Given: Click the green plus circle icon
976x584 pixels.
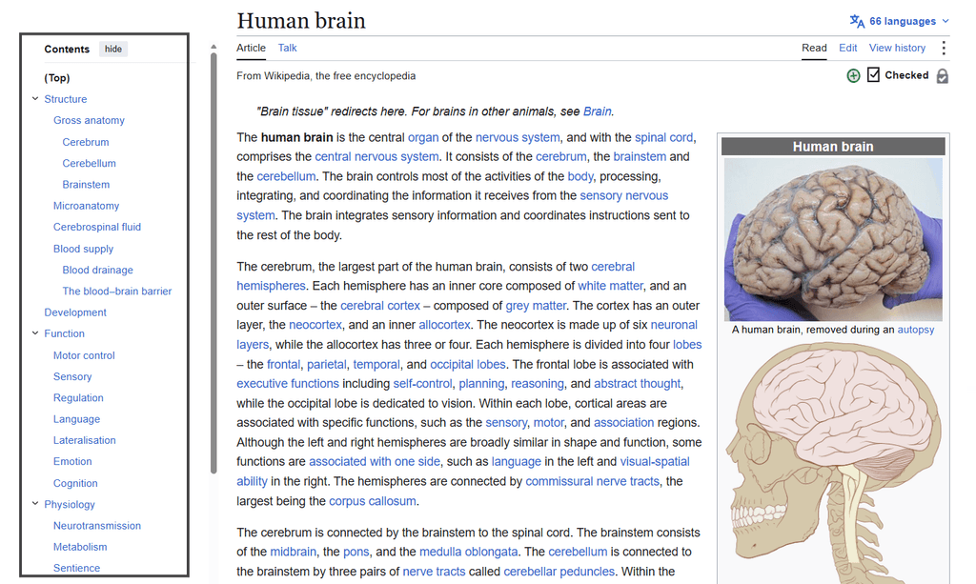Looking at the screenshot, I should (x=853, y=75).
